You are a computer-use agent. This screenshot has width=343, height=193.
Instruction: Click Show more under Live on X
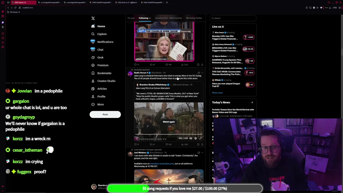click(x=217, y=93)
